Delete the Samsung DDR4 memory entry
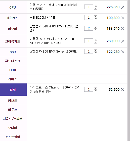Screen dimensions: 130x141 (123, 28)
